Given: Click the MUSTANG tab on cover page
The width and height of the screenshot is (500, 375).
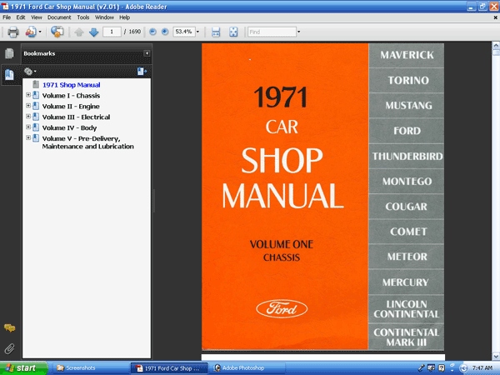Looking at the screenshot, I should coord(408,105).
